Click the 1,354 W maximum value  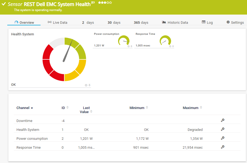(x=196, y=139)
